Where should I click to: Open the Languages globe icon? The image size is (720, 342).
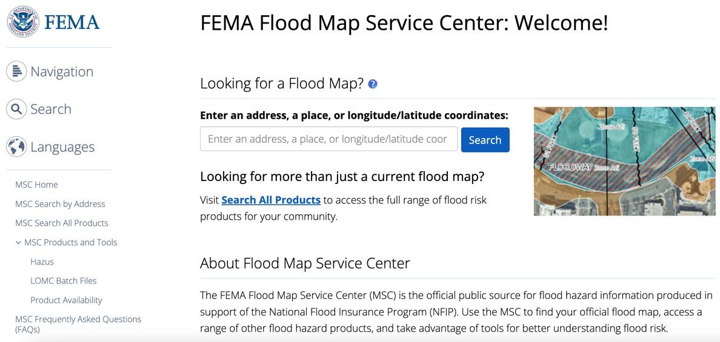(16, 146)
